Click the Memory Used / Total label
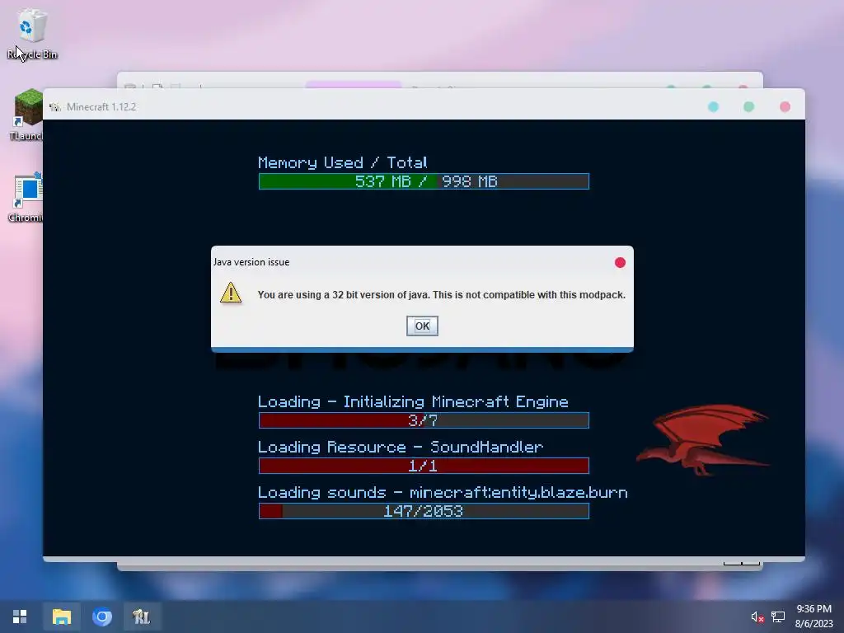The height and width of the screenshot is (633, 844). pos(342,162)
